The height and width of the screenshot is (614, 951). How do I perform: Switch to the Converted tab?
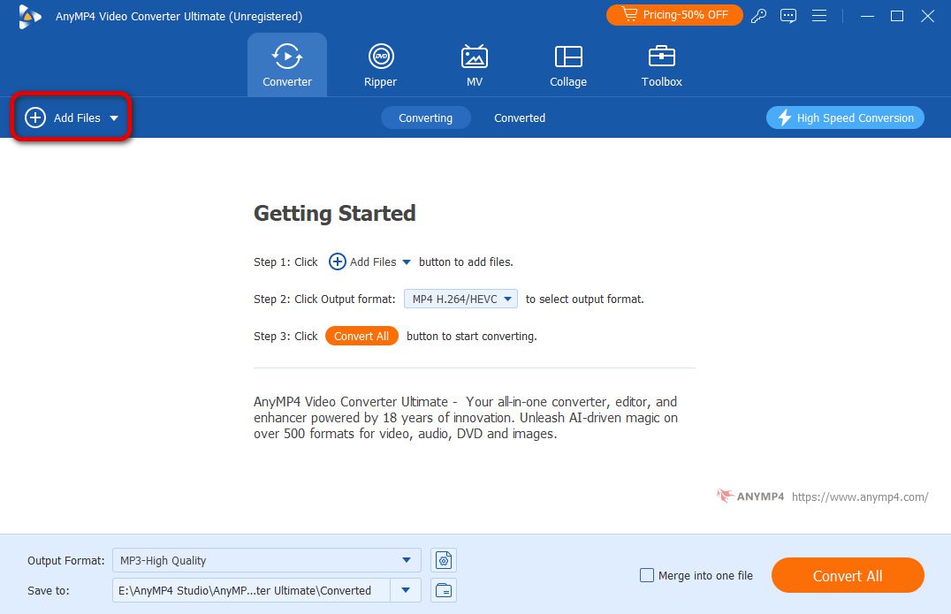(x=520, y=117)
